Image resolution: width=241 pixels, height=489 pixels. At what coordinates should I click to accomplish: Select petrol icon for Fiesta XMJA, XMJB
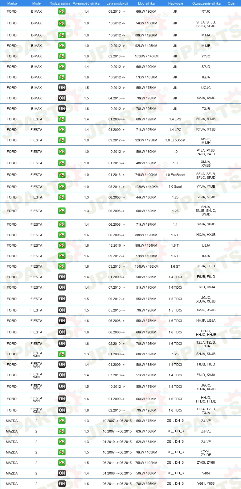pyautogui.click(x=62, y=163)
